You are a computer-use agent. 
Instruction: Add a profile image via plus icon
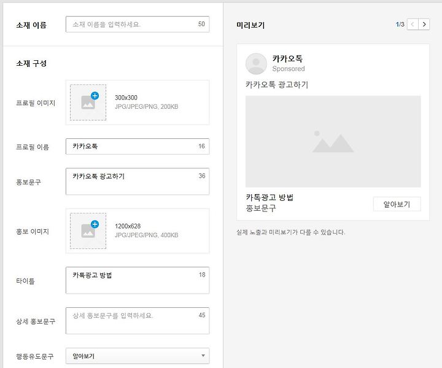(x=95, y=96)
